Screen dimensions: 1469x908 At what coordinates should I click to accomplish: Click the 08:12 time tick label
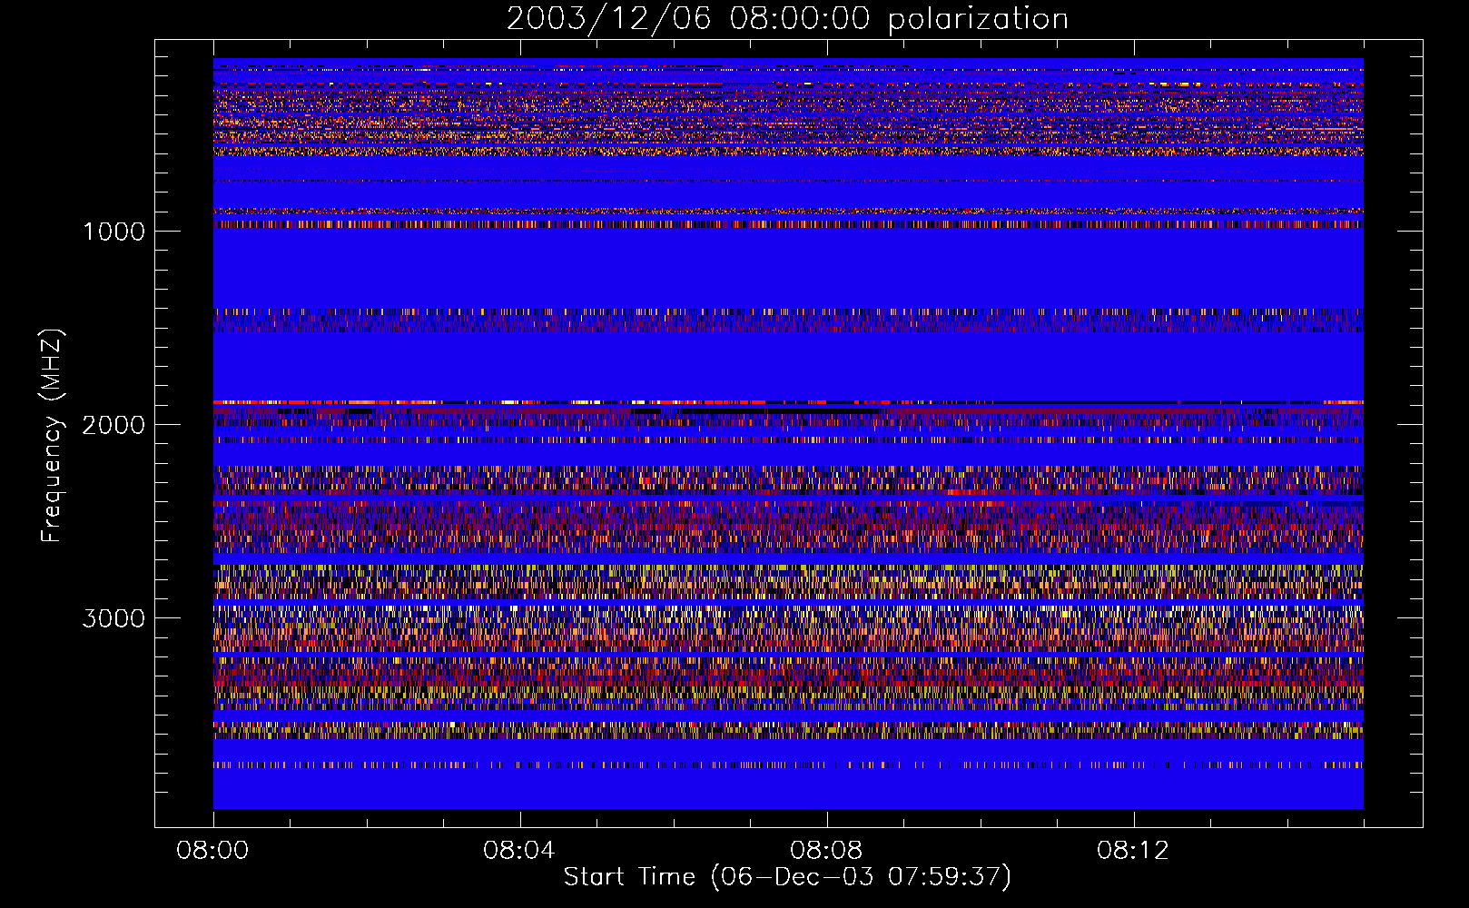[1133, 851]
